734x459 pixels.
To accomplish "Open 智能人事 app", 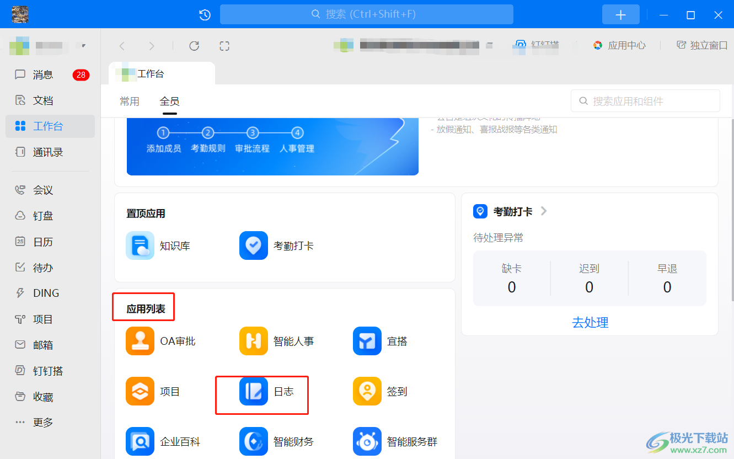I will [x=277, y=341].
